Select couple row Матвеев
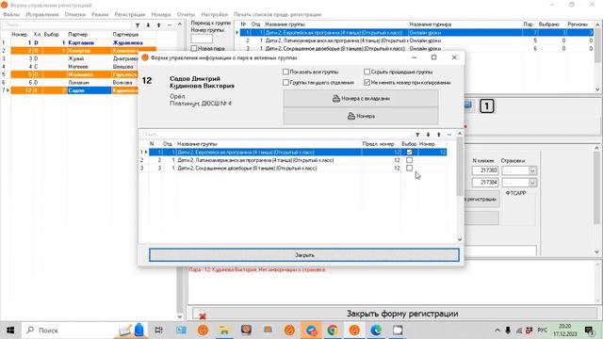The image size is (603, 339). (x=84, y=67)
